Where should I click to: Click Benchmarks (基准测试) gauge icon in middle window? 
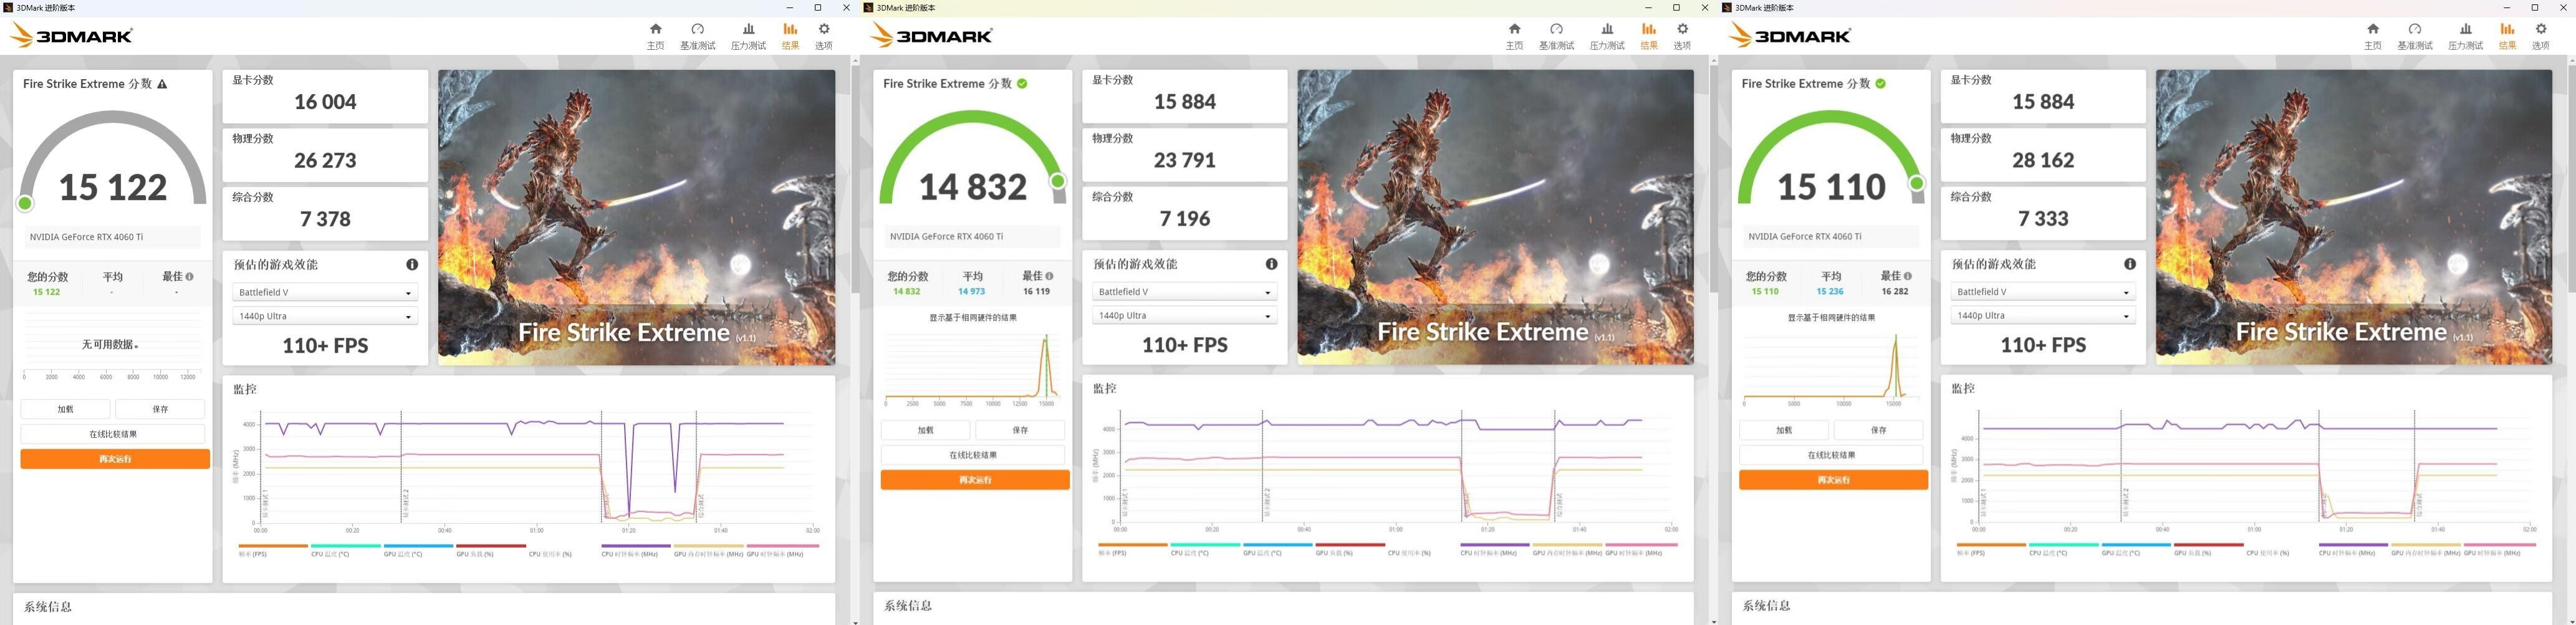click(x=1556, y=35)
